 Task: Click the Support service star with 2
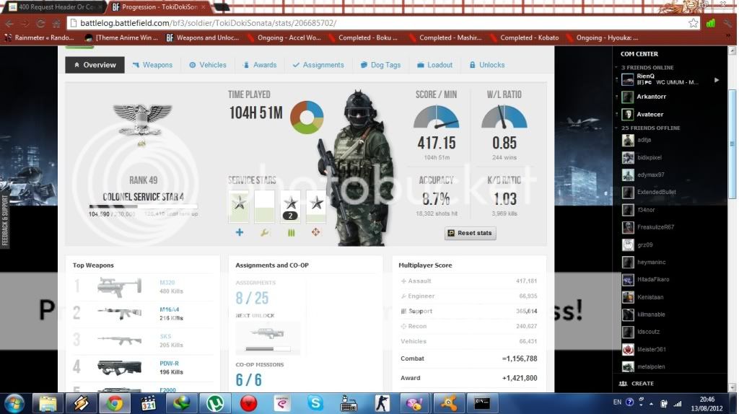click(x=291, y=206)
